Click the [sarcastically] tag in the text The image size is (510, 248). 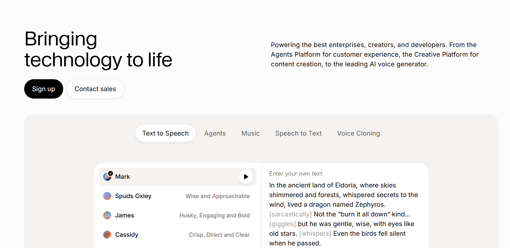[290, 214]
